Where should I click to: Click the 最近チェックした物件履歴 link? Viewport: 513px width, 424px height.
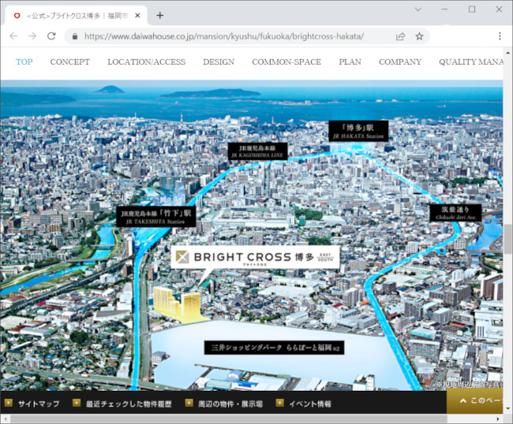coord(129,404)
